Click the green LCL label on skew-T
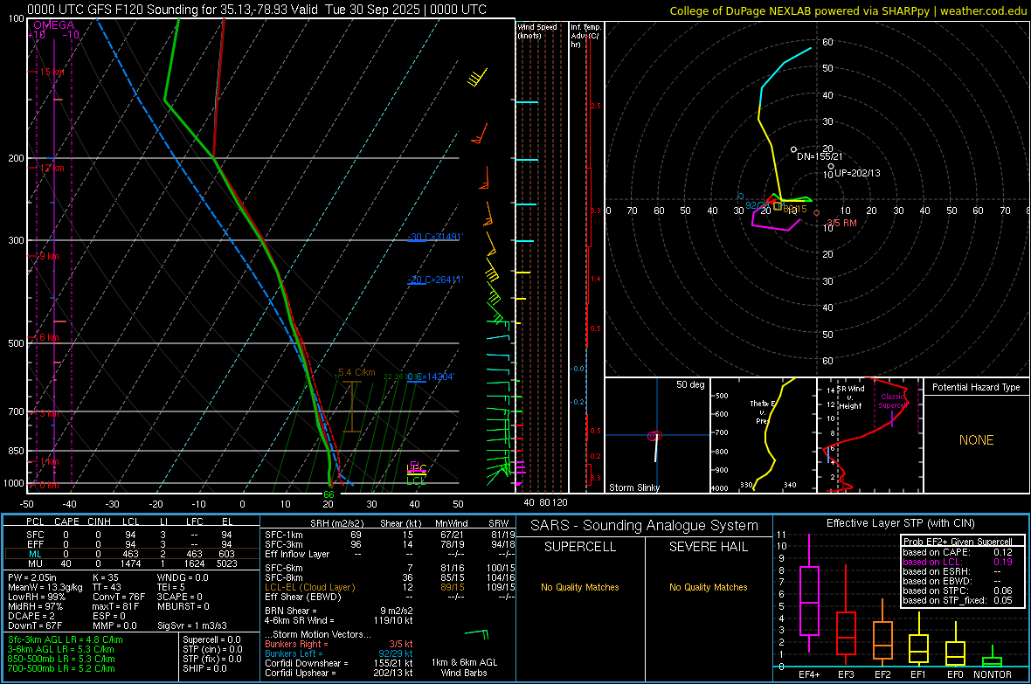The width and height of the screenshot is (1031, 684). [416, 481]
